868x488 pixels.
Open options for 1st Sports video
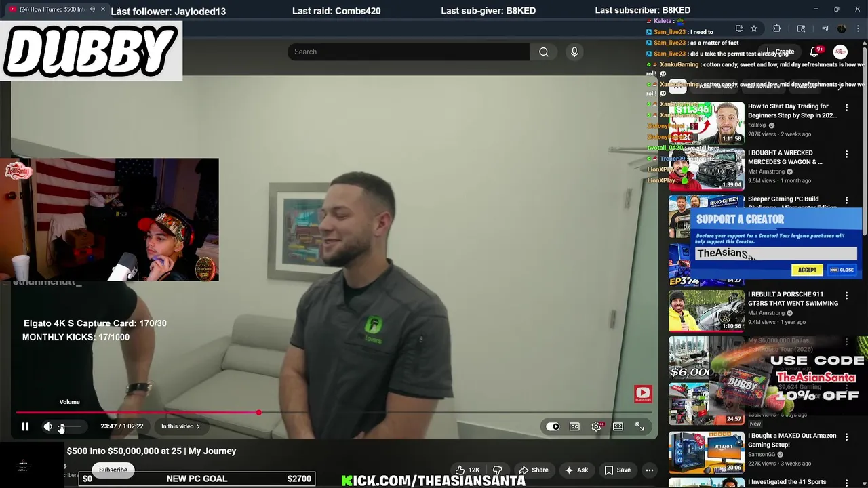[846, 483]
